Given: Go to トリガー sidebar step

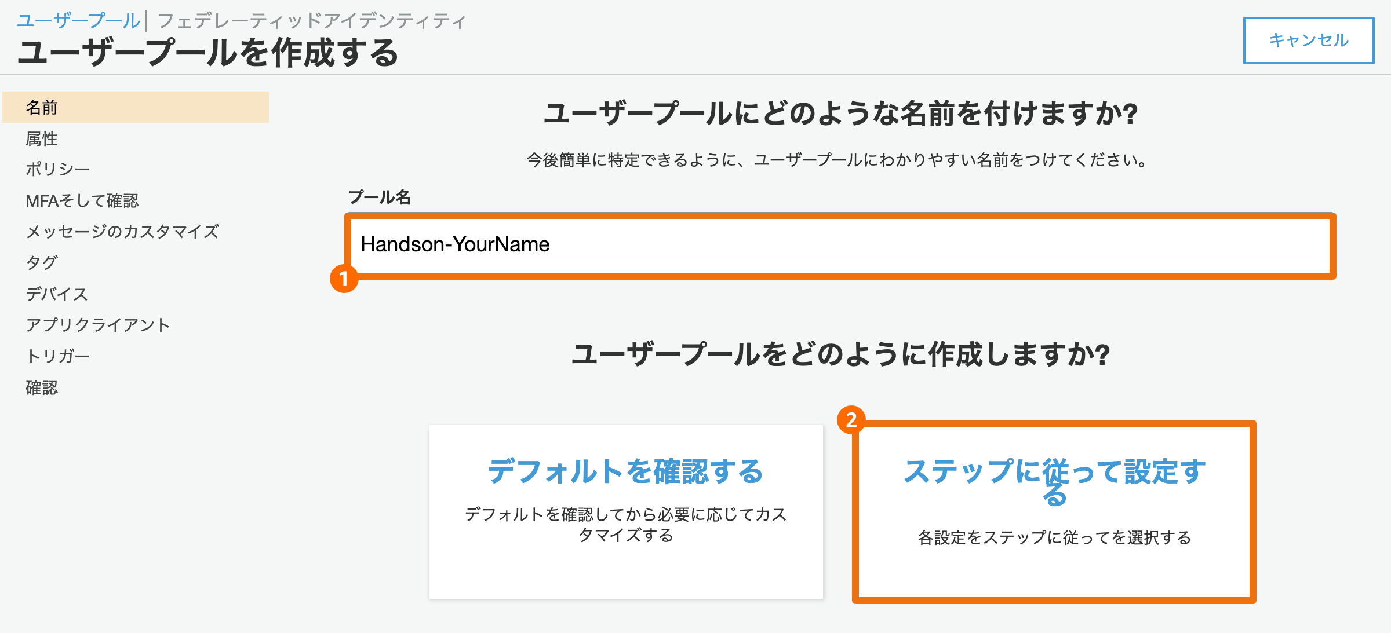Looking at the screenshot, I should click(x=57, y=356).
